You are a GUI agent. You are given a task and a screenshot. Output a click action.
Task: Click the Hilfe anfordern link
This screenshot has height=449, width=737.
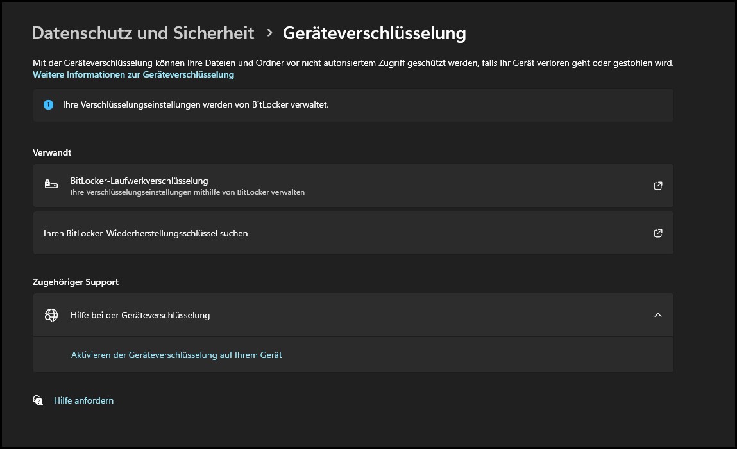(x=83, y=400)
